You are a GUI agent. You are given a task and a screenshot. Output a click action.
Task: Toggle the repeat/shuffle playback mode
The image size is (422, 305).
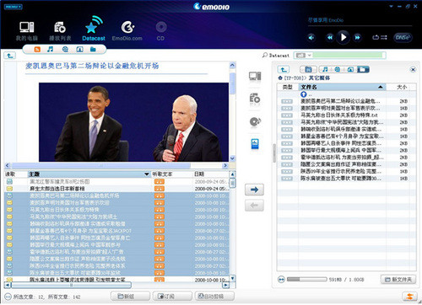380,37
